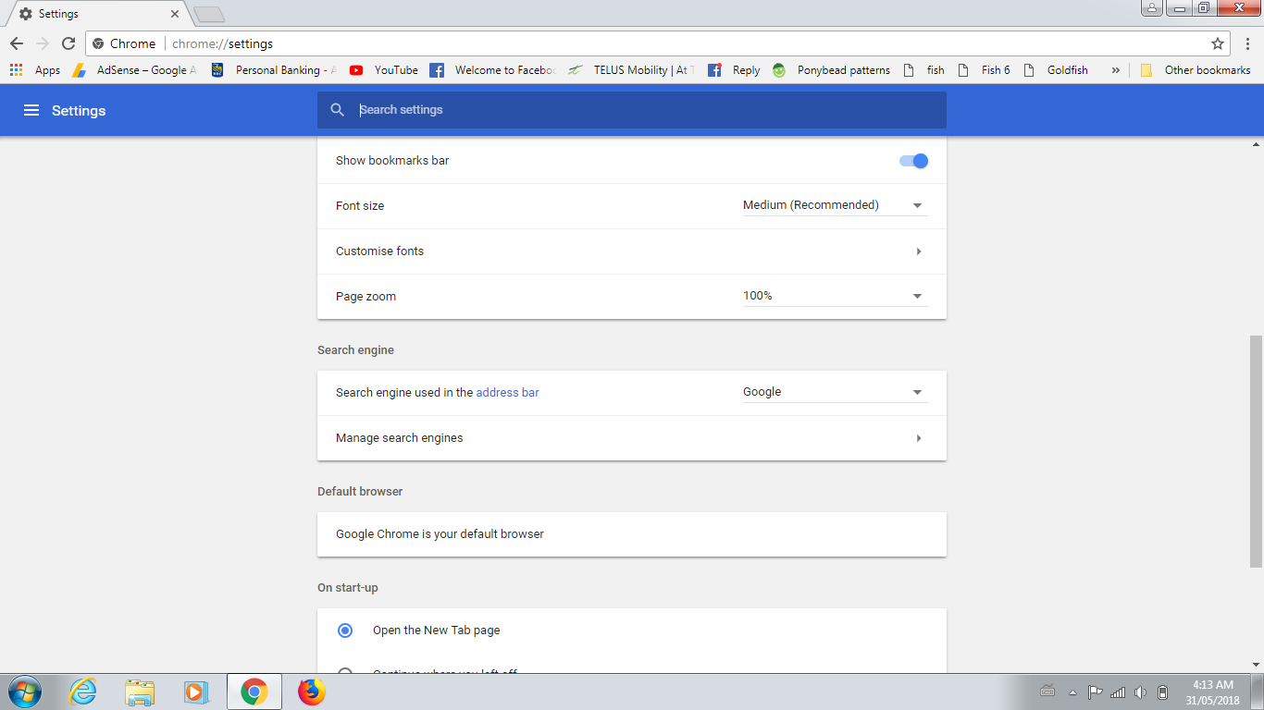Viewport: 1264px width, 710px height.
Task: Click the settings page vertical scrollbar thumb
Action: 1256,450
